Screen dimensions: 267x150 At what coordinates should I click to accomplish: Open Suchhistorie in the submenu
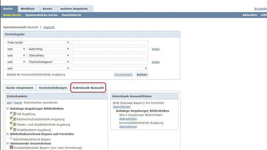tap(71, 15)
